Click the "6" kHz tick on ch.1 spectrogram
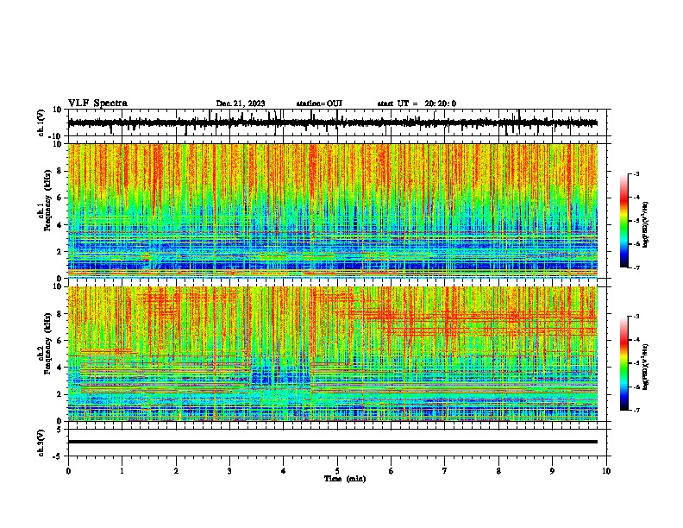683x528 pixels. (60, 198)
